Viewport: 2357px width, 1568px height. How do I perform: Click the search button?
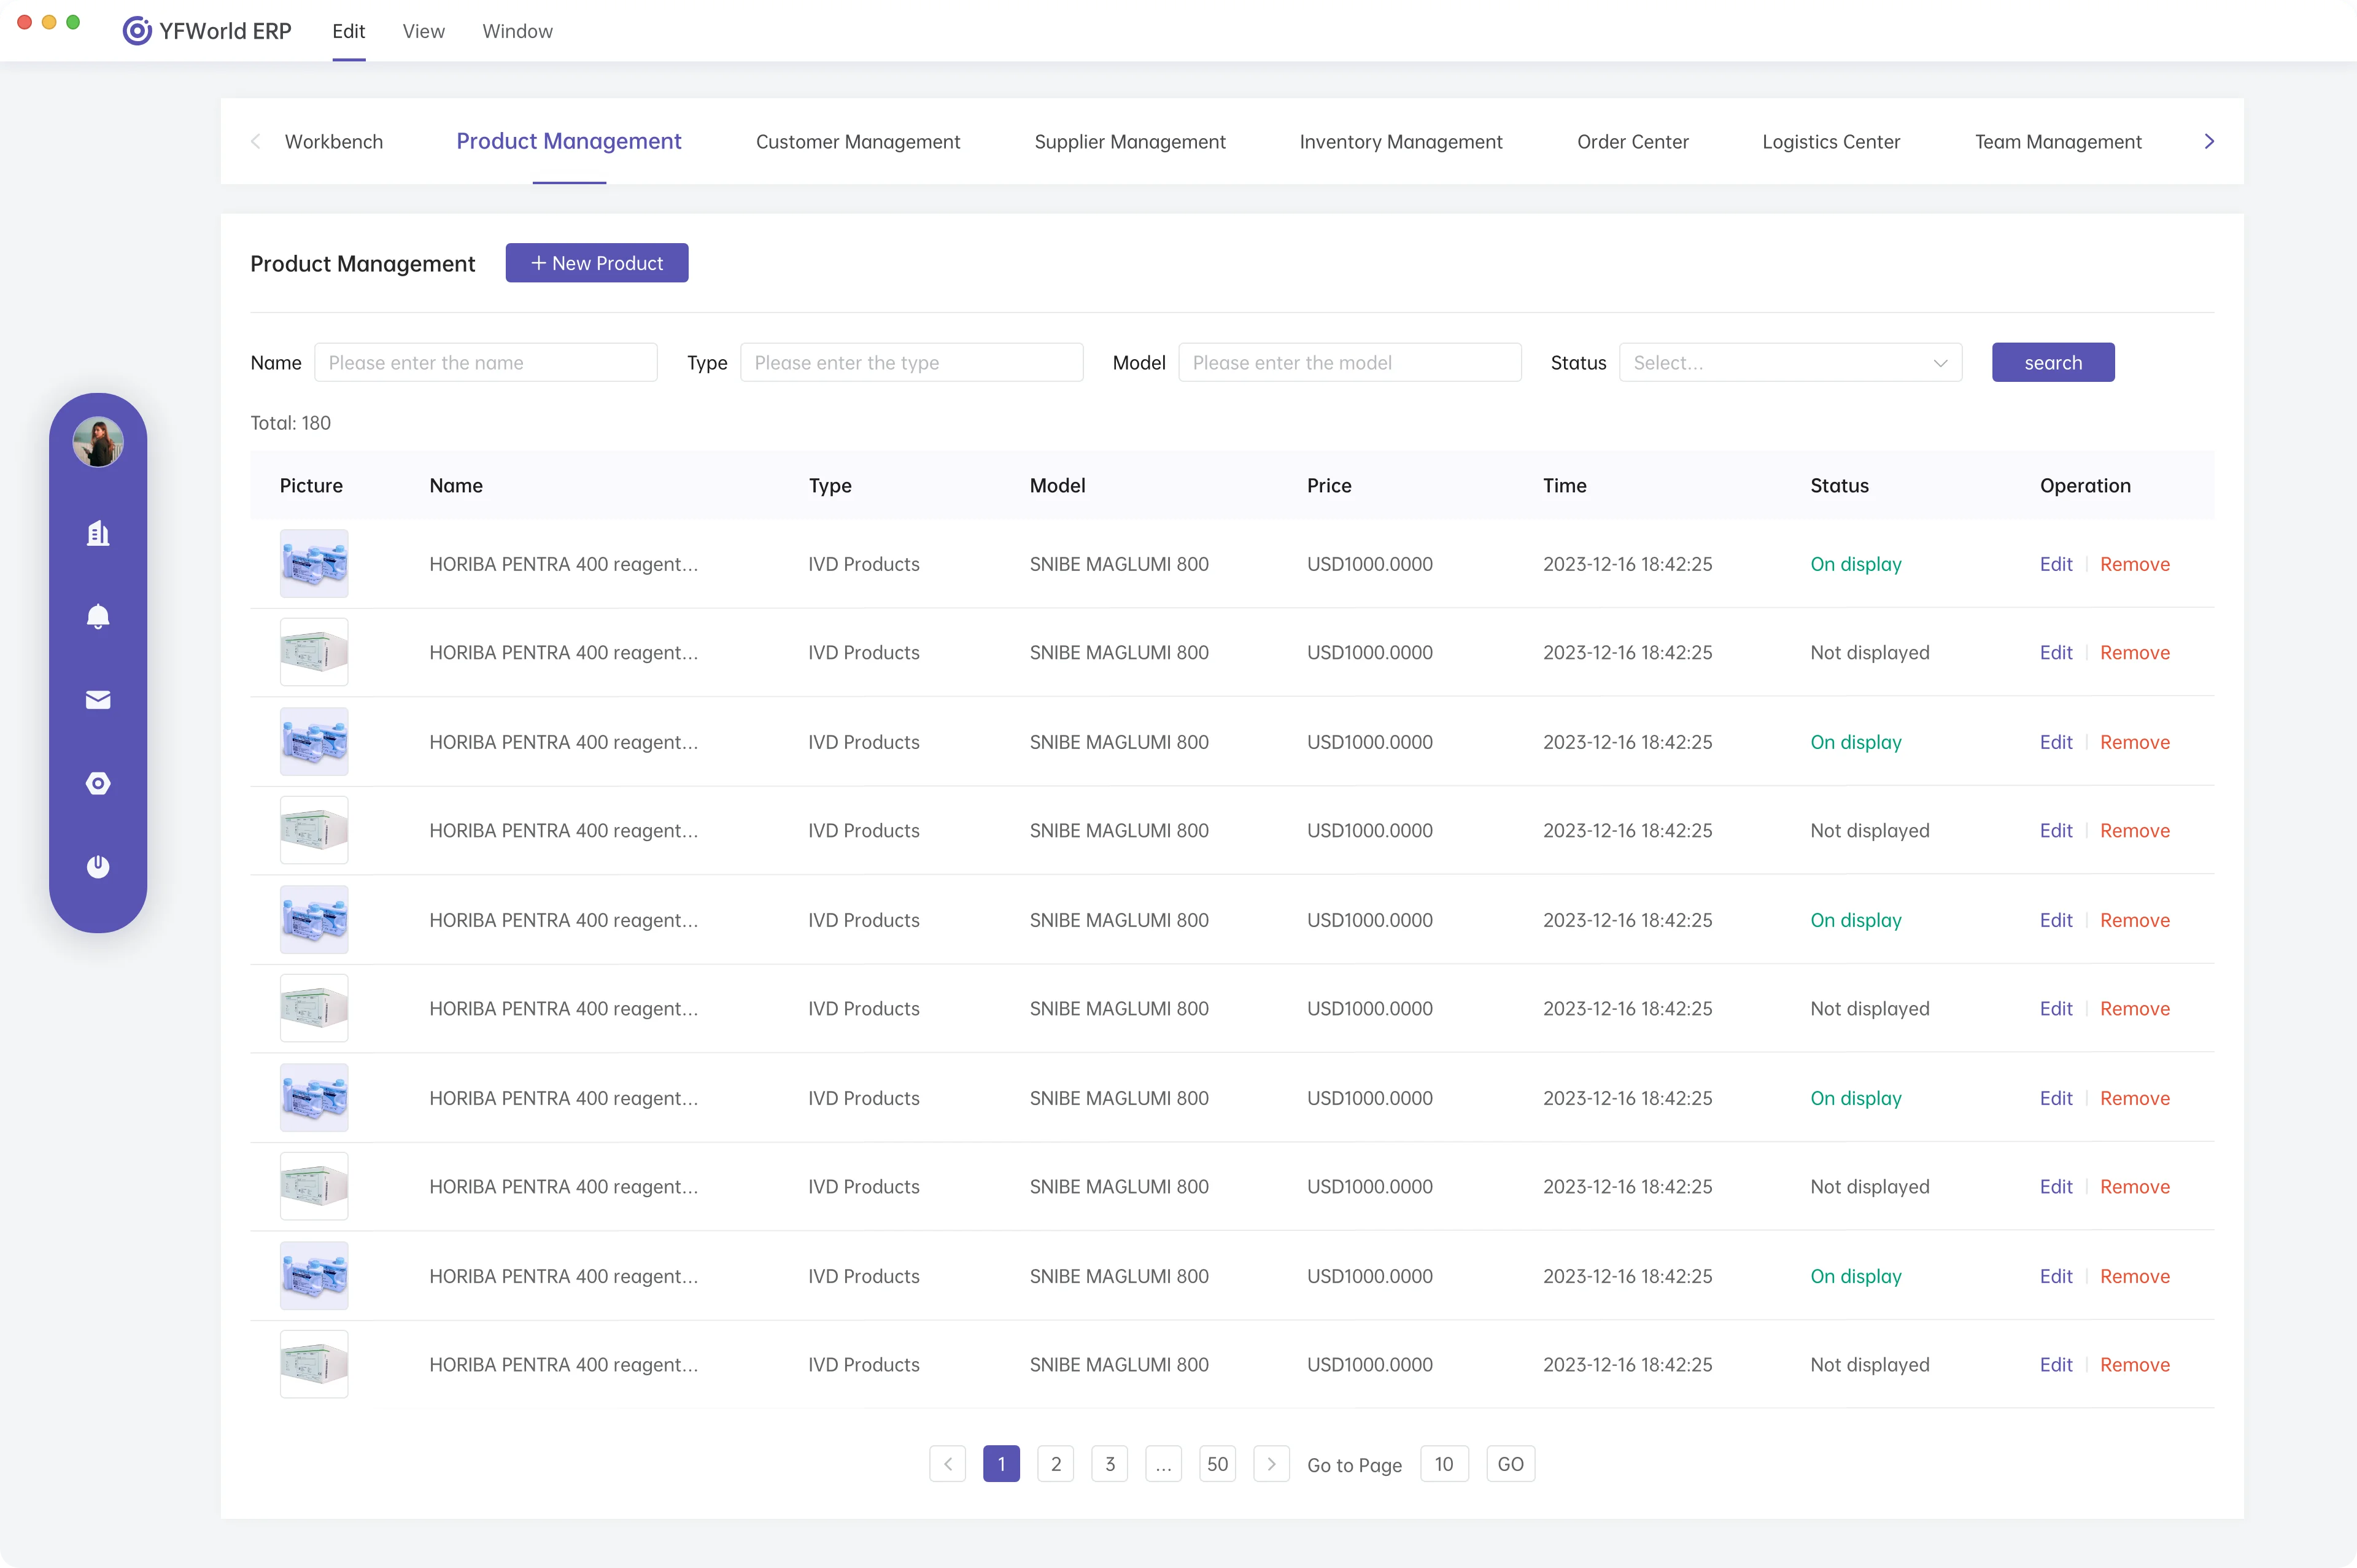[2052, 363]
